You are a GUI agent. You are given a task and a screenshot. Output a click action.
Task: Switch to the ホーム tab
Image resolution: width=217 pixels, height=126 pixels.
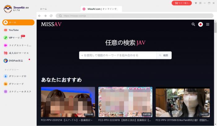coord(43,9)
